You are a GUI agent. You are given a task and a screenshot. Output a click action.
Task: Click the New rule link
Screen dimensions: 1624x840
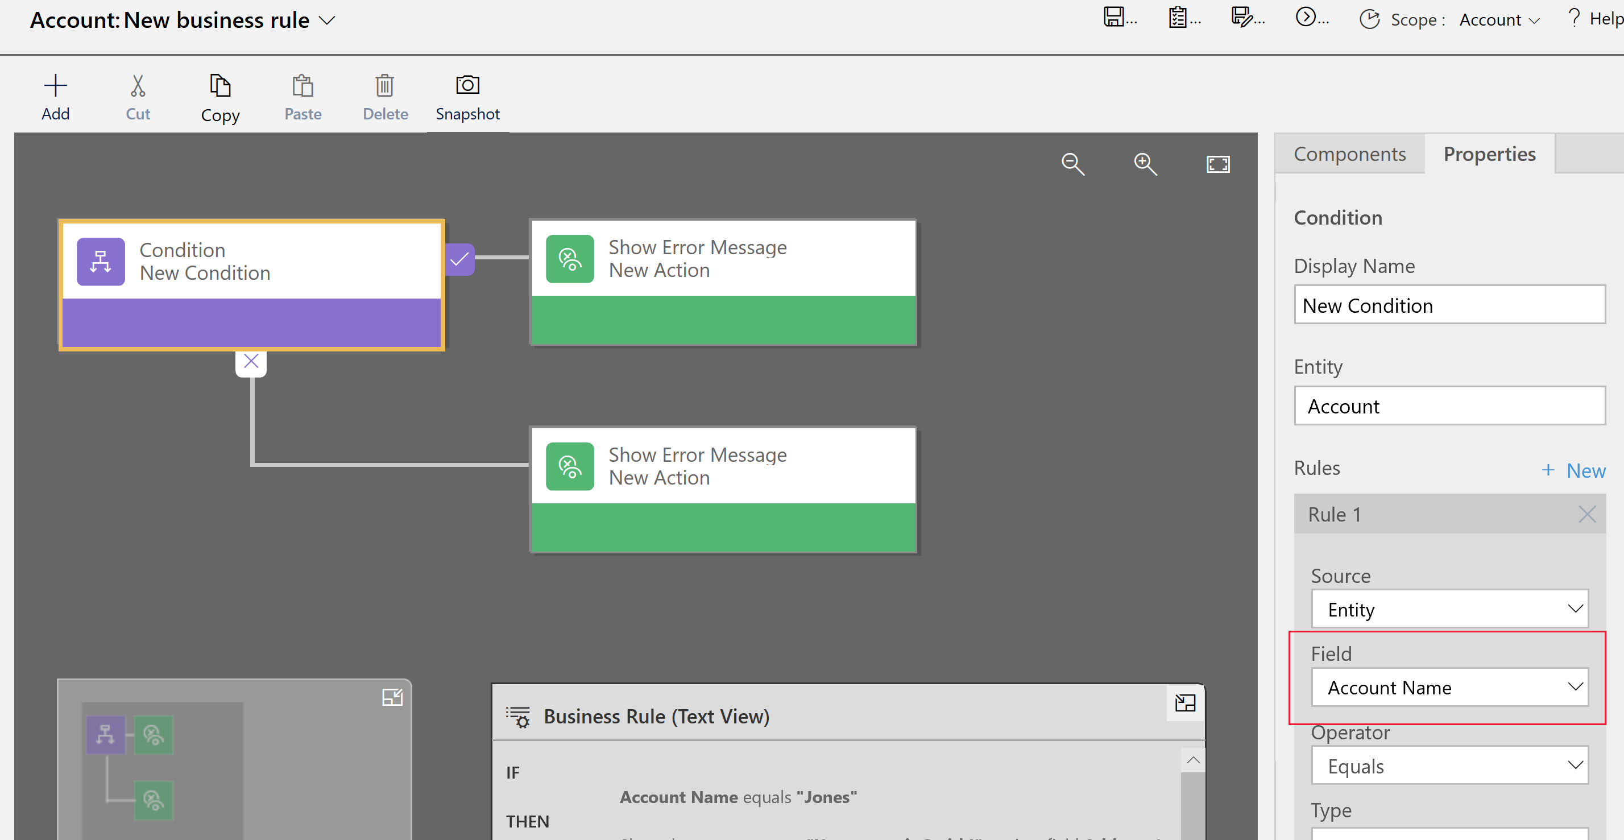pyautogui.click(x=1572, y=468)
